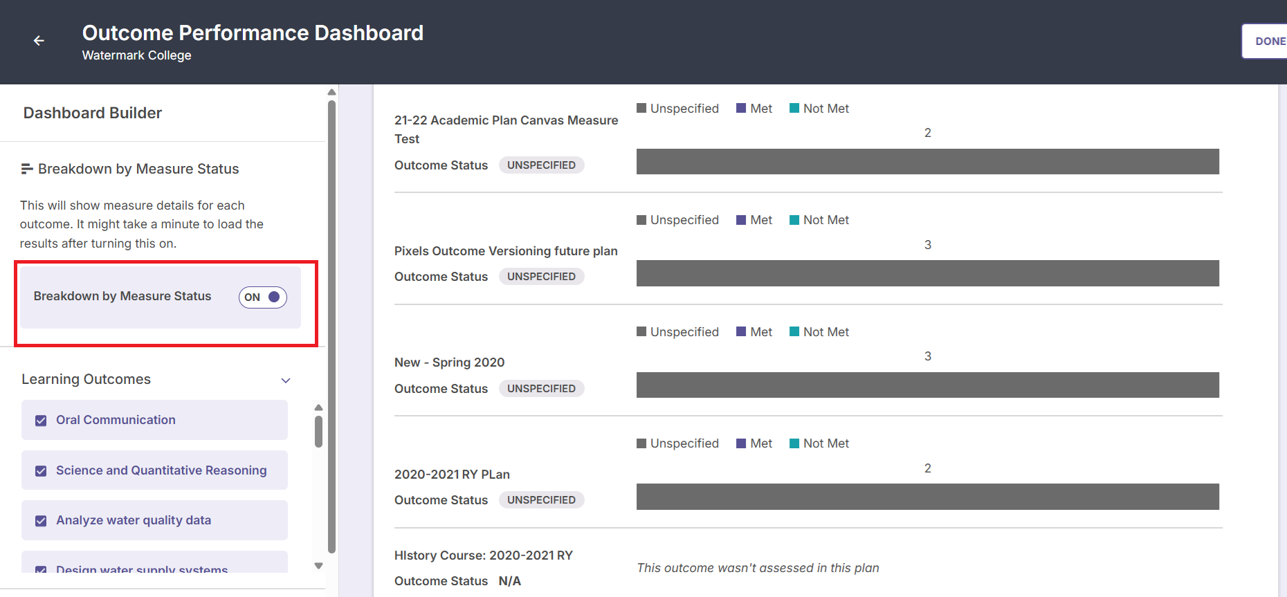
Task: Click Unspecified legend swatch for 21-22 Academic Plan
Action: click(x=641, y=108)
